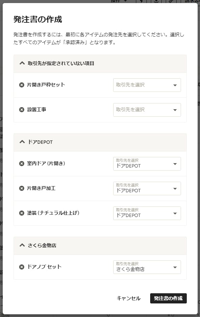The width and height of the screenshot is (200, 317).
Task: Remove the ドアノブセット item
Action: click(x=22, y=267)
